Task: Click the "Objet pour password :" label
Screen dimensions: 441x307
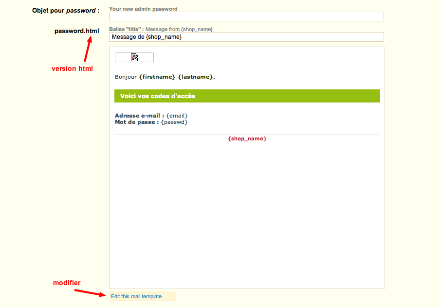Action: click(x=65, y=10)
